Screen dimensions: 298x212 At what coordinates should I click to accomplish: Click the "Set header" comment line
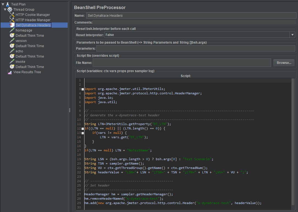(x=97, y=185)
